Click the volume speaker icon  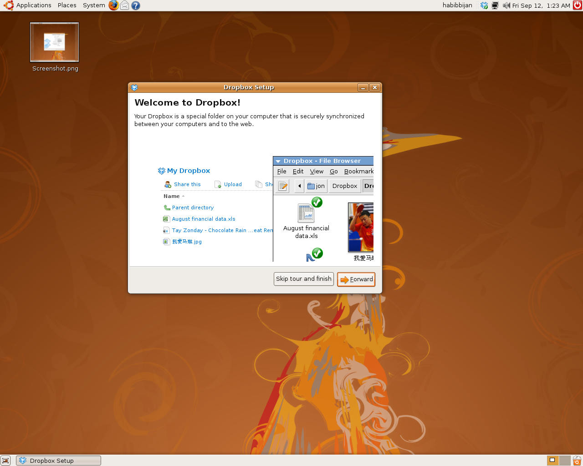coord(506,5)
